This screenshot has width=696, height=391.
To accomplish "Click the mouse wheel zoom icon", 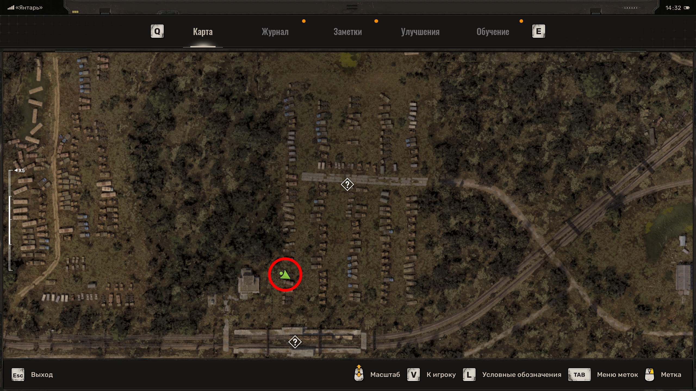I will tap(359, 373).
